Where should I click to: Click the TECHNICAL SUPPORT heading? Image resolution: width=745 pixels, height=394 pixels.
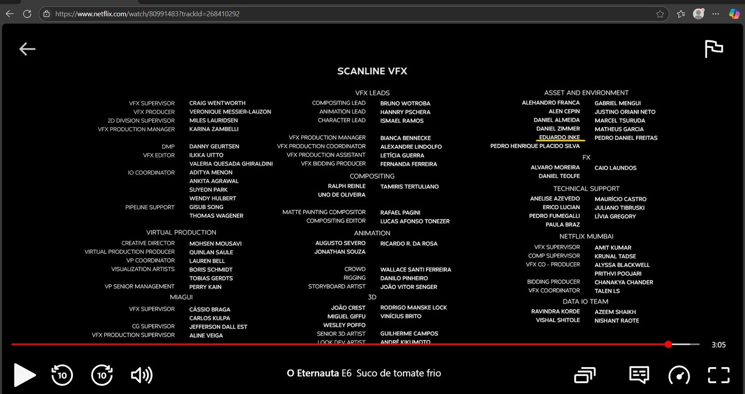click(586, 188)
